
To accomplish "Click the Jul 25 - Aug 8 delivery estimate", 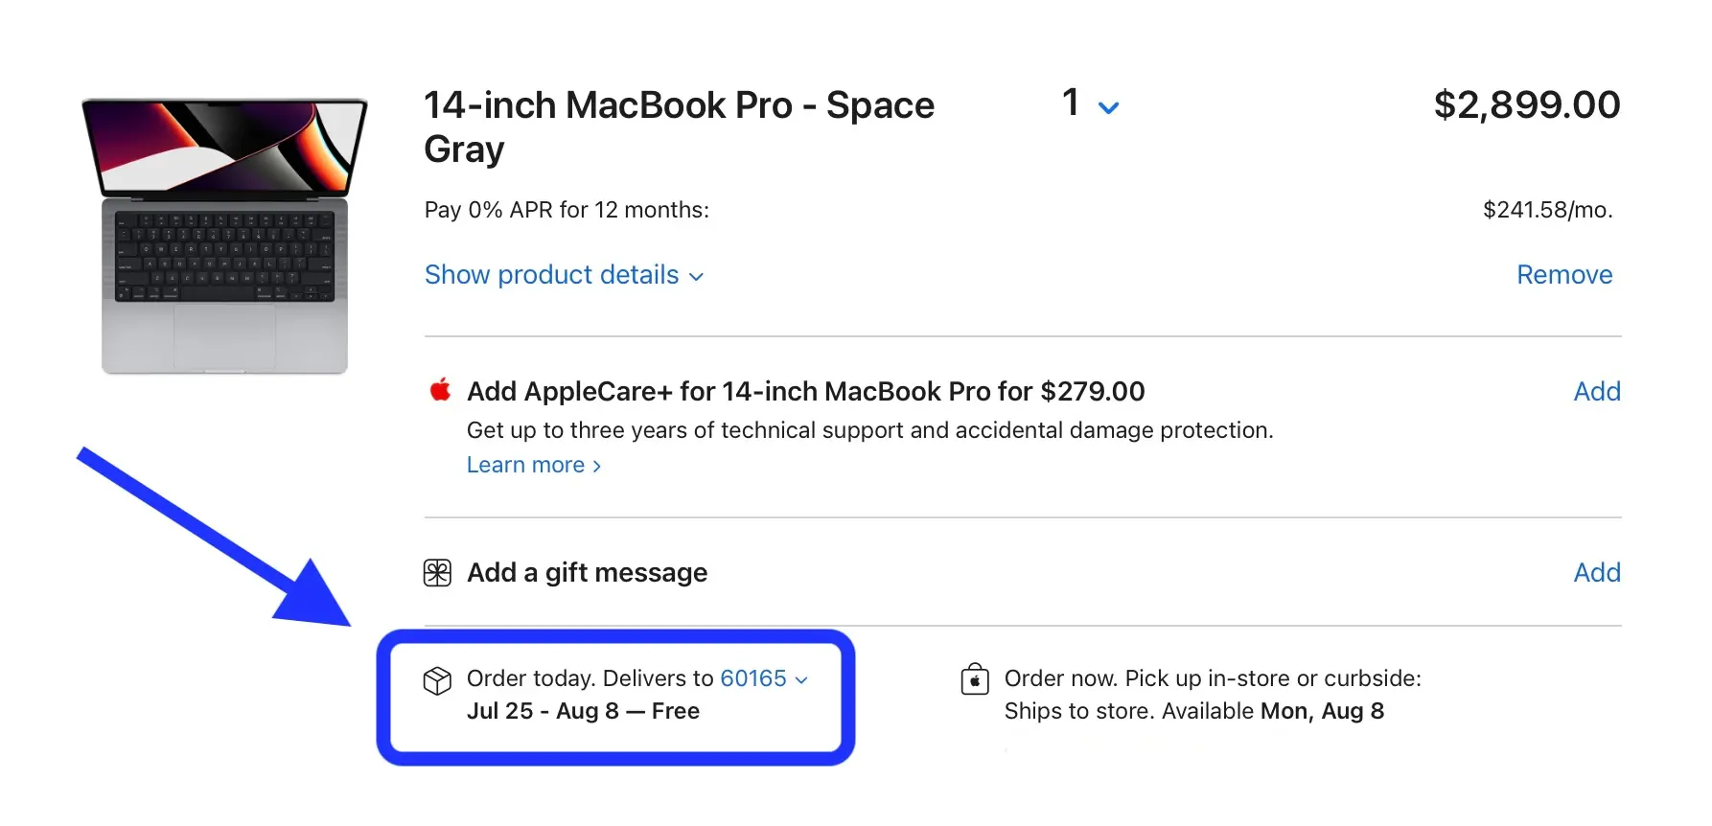I will coord(582,711).
